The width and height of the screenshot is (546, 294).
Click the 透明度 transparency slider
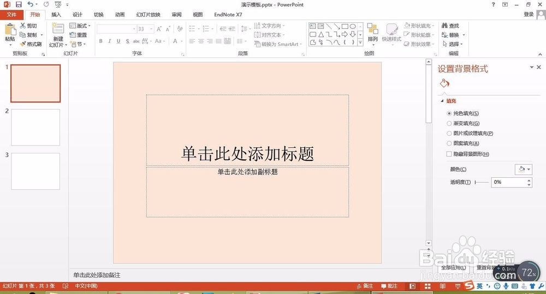tap(482, 182)
